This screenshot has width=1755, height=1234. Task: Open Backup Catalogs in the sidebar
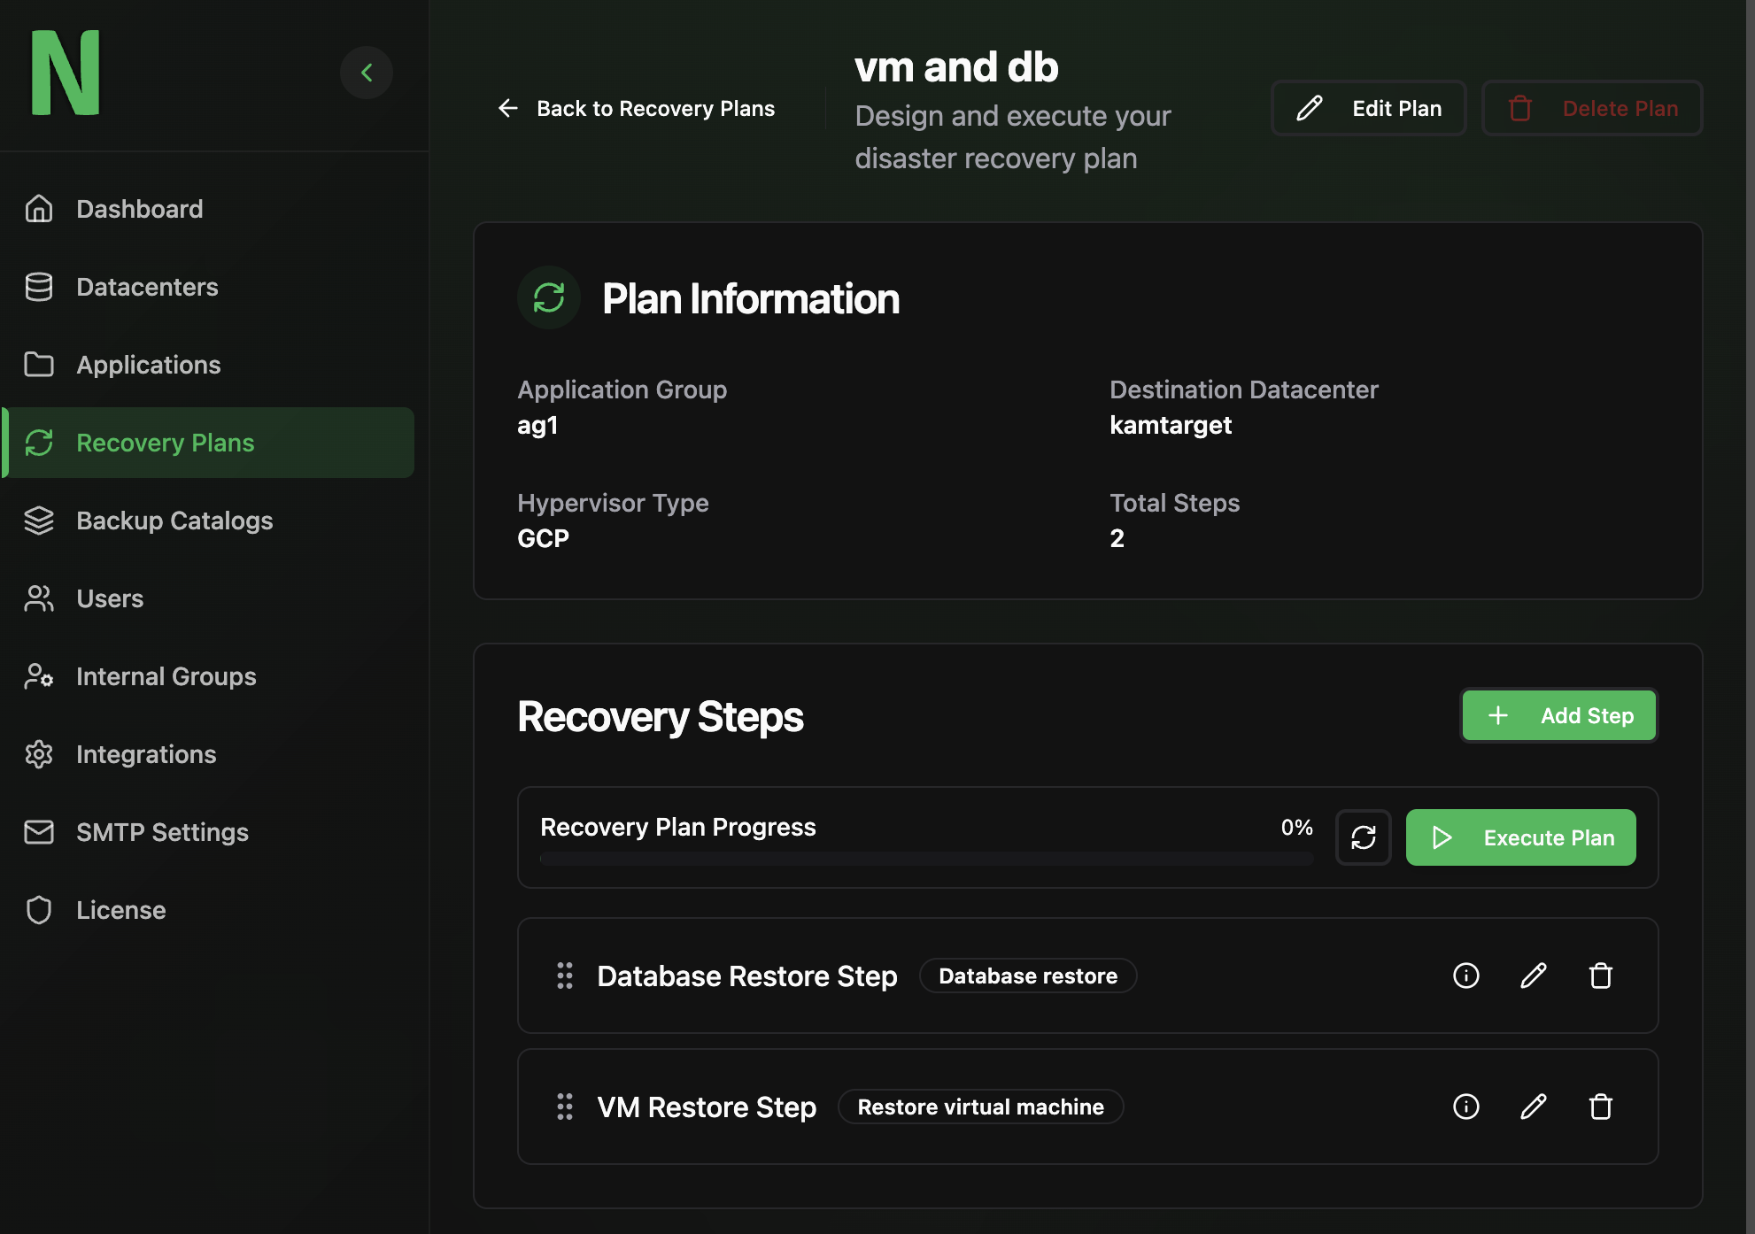(174, 521)
